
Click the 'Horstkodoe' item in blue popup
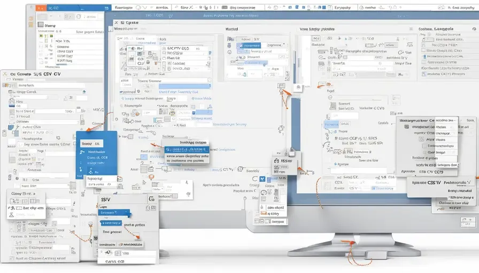tap(97, 152)
